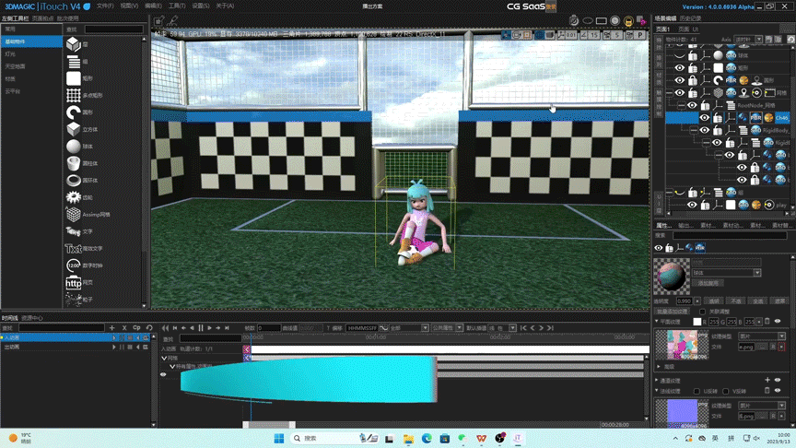Screen dimensions: 796x448
Task: Toggle the U反转 checkbox
Action: point(696,391)
